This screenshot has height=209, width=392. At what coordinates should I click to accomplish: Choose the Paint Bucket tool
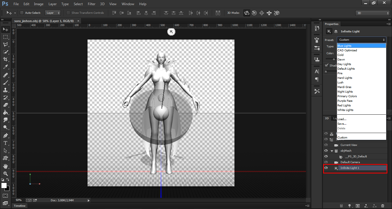(x=5, y=112)
